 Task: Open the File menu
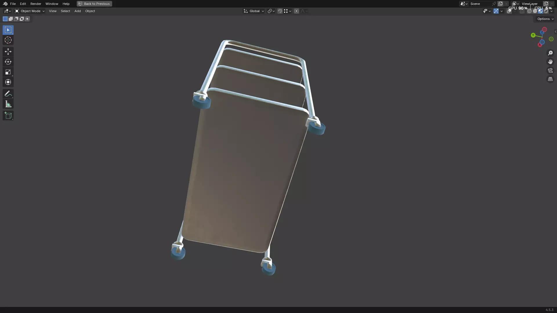pos(13,4)
